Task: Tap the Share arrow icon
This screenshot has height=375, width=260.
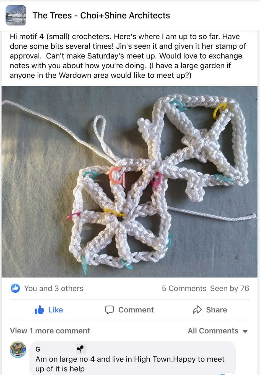Action: click(197, 310)
